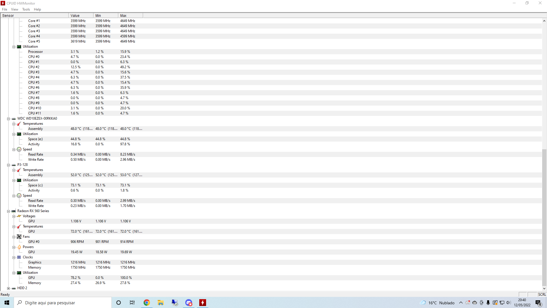Click the Sensor column header
The width and height of the screenshot is (547, 308).
point(34,15)
